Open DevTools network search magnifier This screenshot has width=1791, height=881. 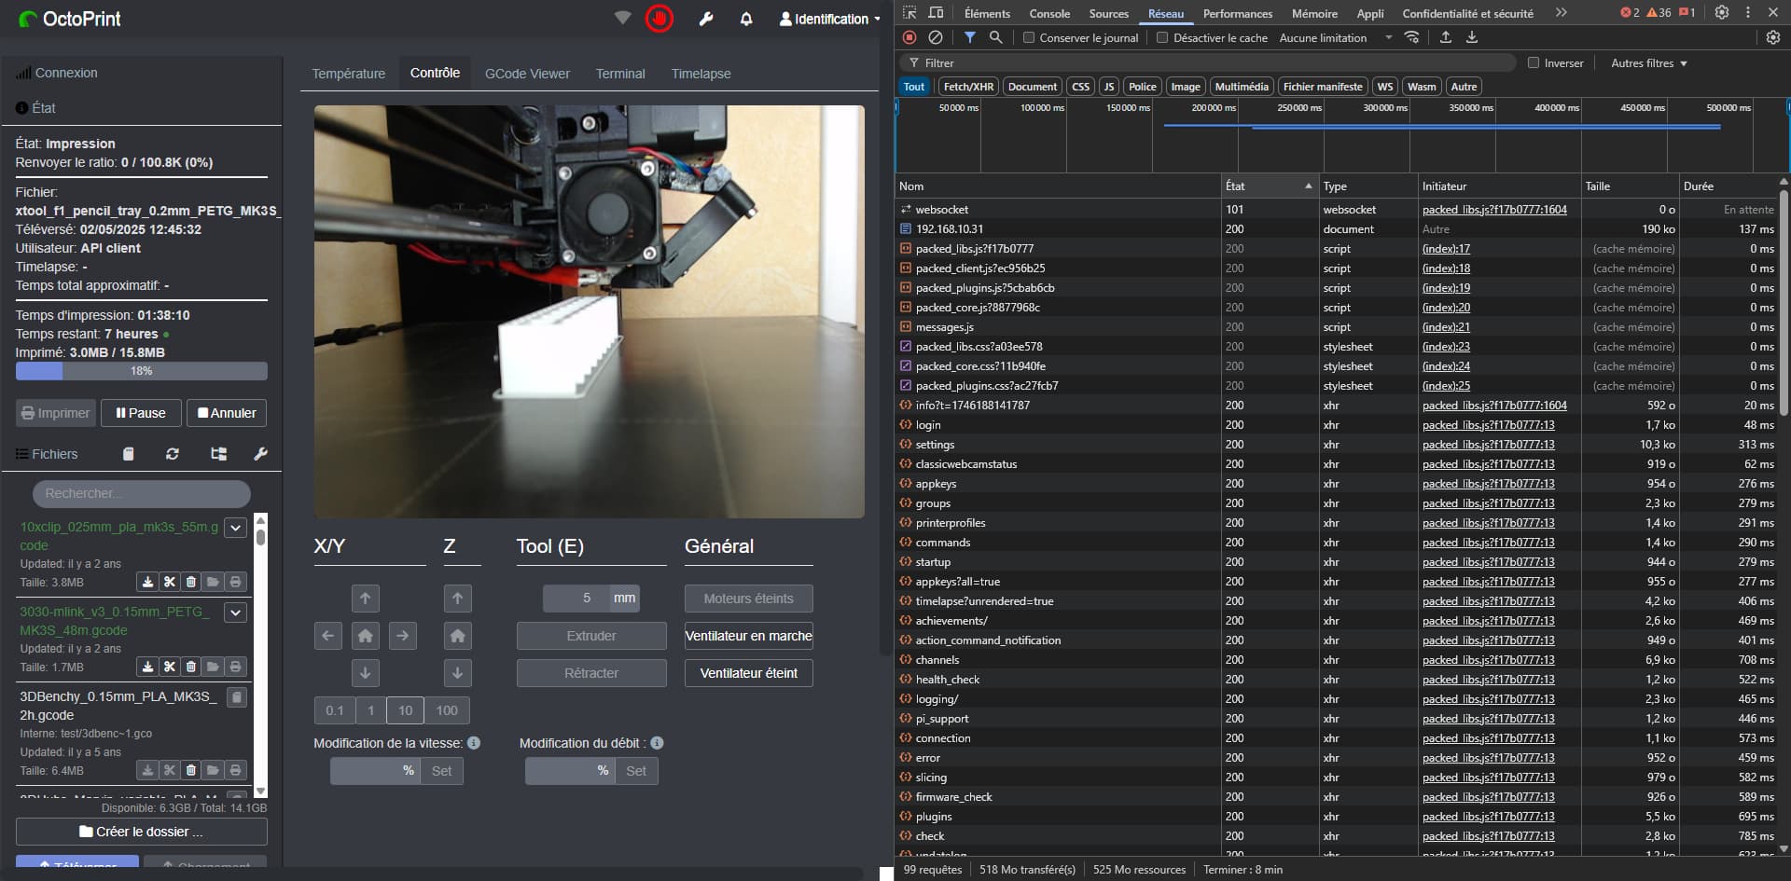(996, 37)
